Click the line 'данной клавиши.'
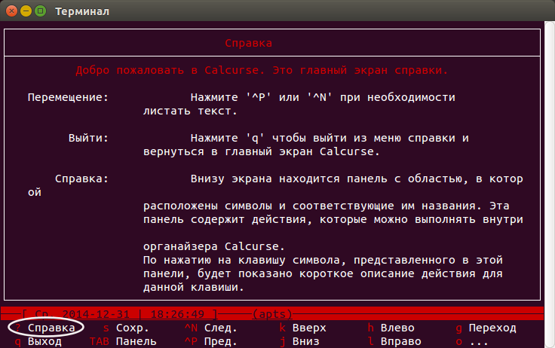 pyautogui.click(x=194, y=287)
